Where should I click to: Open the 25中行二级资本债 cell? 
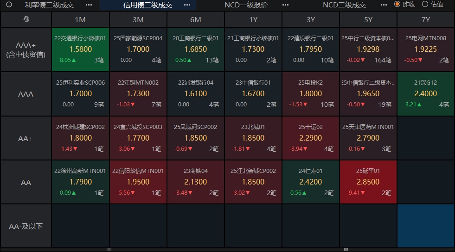368,49
